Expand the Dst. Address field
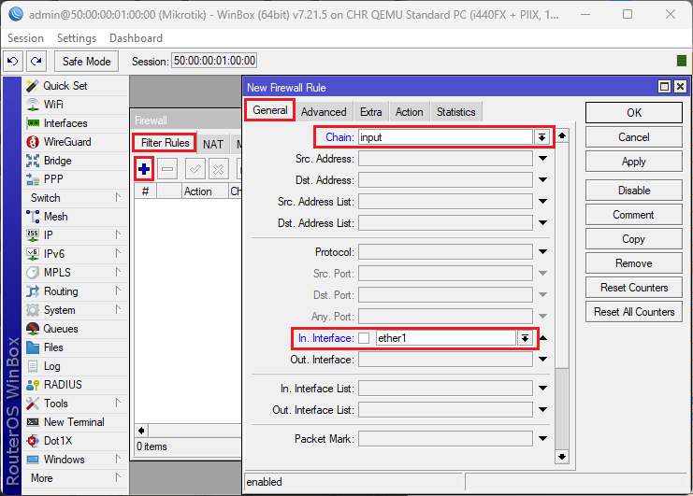Image resolution: width=693 pixels, height=496 pixels. tap(542, 180)
